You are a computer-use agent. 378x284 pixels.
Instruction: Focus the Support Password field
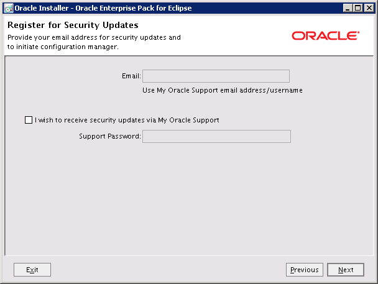[x=216, y=136]
